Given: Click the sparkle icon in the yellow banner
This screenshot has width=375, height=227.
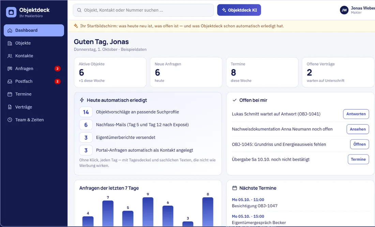Looking at the screenshot, I should click(x=76, y=26).
